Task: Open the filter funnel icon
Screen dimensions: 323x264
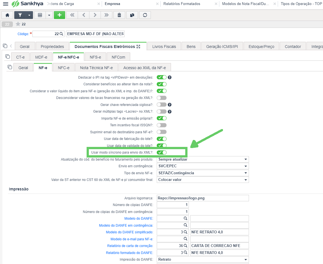Action: pos(20,15)
